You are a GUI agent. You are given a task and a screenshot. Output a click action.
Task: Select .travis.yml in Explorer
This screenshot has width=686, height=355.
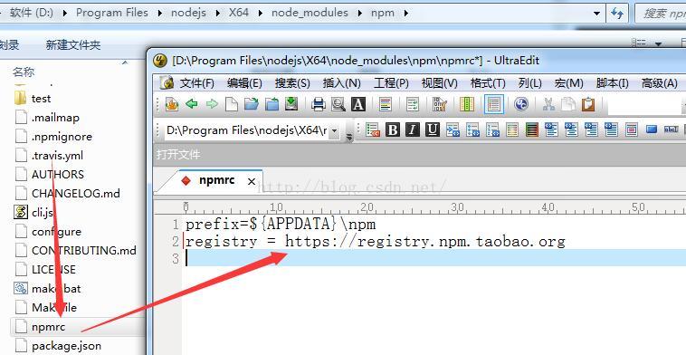57,156
